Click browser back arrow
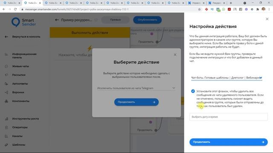Viewport: 273px width, 153px height. (x=4, y=9)
